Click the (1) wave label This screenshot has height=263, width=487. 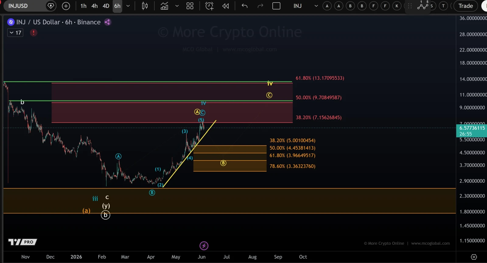[158, 169]
